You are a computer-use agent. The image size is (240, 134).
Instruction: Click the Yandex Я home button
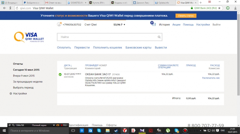(10, 8)
